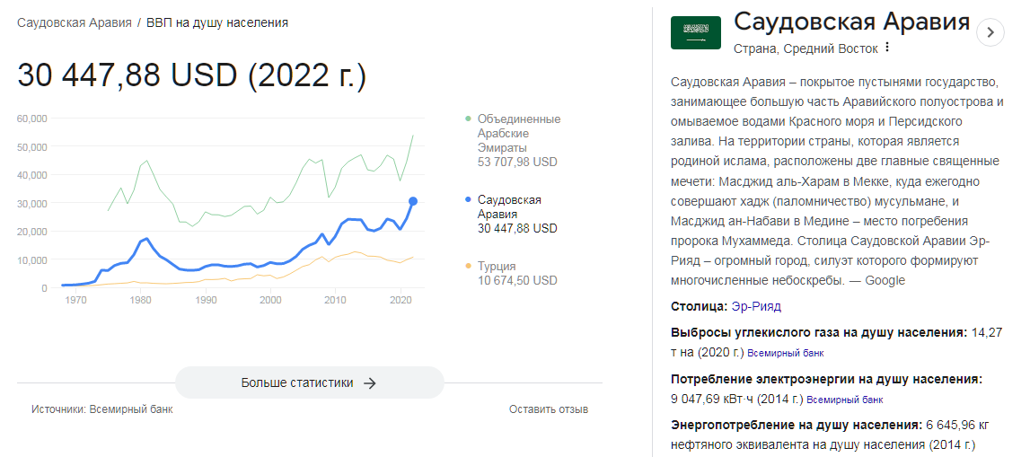Open "Всемирный банк" source beside 9 047,69 кВт·ч
Image resolution: width=1030 pixels, height=457 pixels.
tap(845, 400)
